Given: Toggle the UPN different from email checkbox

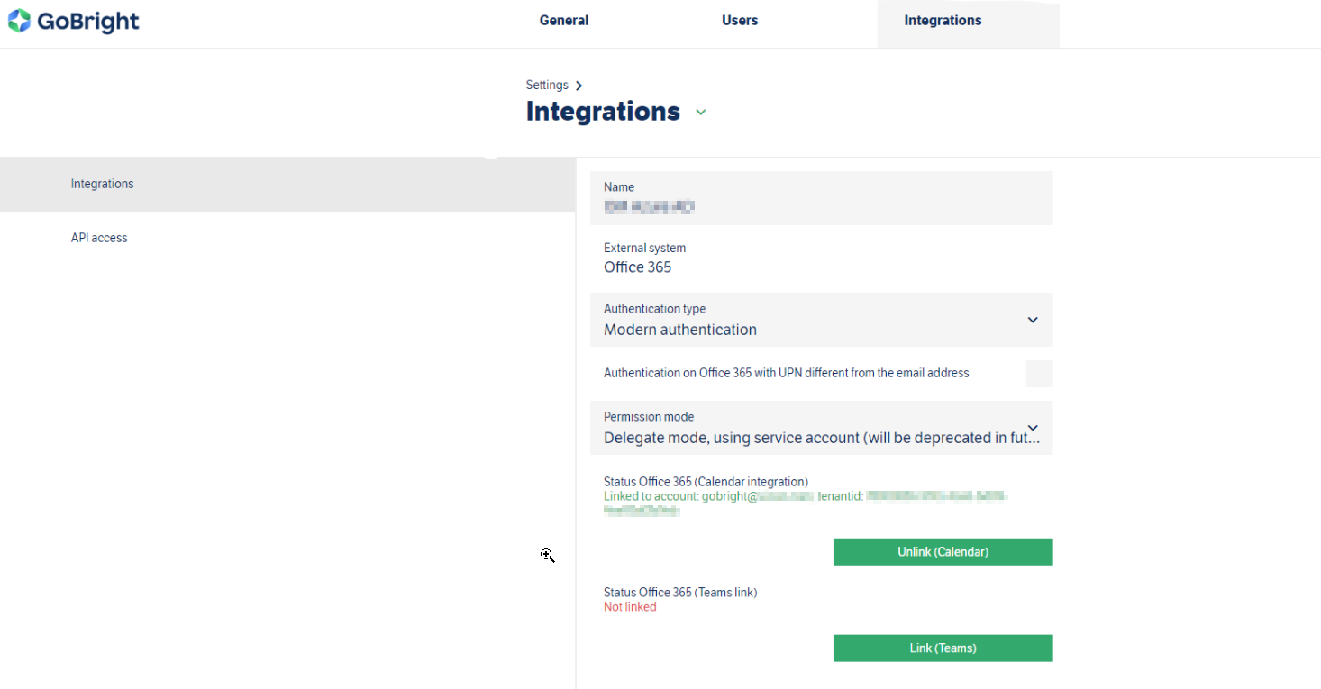Looking at the screenshot, I should pos(1039,374).
